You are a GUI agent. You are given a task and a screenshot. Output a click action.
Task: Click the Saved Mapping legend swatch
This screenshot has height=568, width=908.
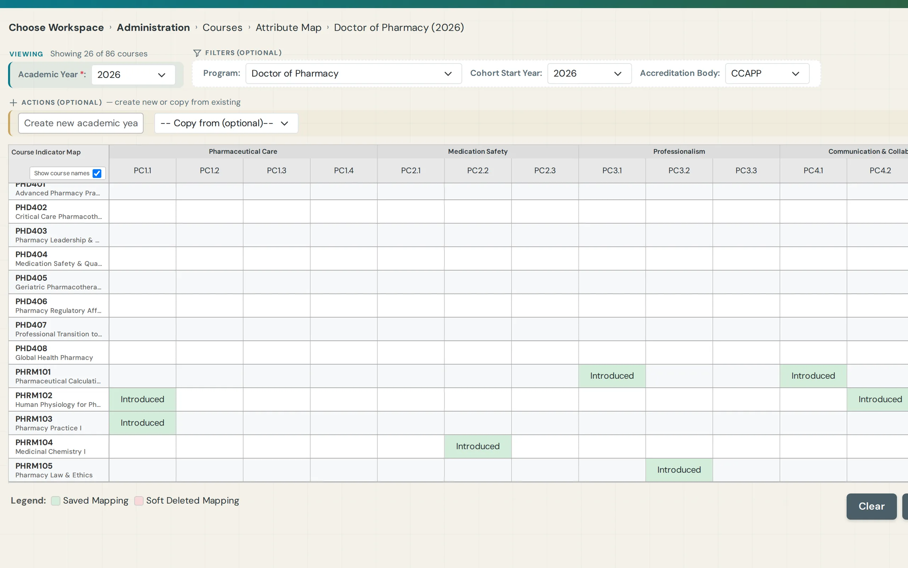[56, 501]
